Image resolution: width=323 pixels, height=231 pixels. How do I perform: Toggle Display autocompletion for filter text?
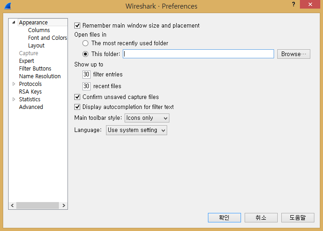click(77, 107)
